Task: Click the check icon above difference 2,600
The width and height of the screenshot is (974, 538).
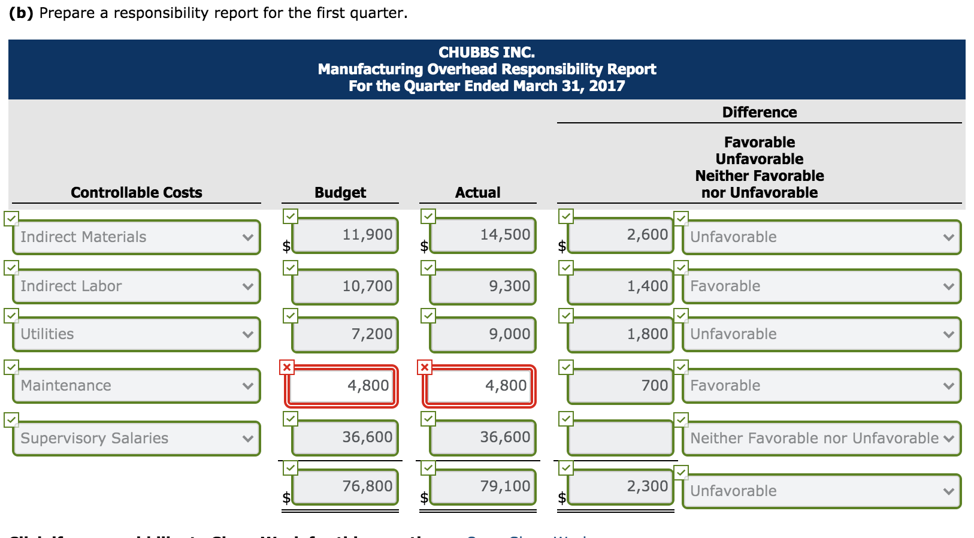Action: (566, 216)
